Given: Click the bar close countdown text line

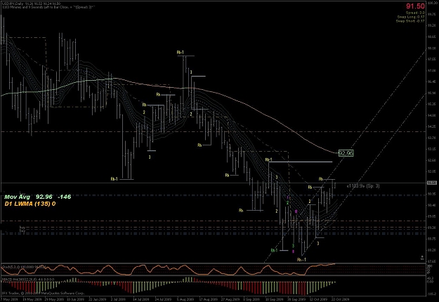Looking at the screenshot, I should coord(48,7).
